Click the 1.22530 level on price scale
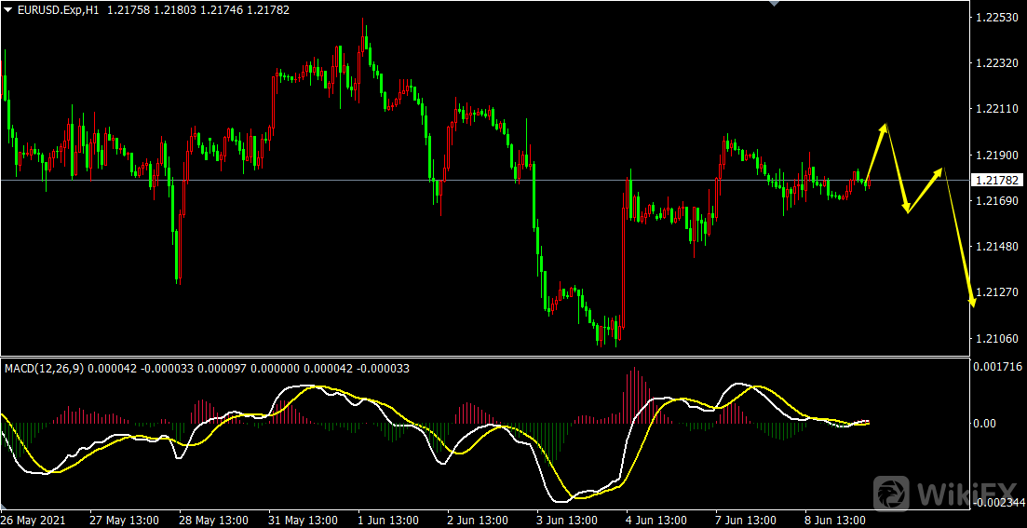This screenshot has width=1027, height=528. coord(995,18)
